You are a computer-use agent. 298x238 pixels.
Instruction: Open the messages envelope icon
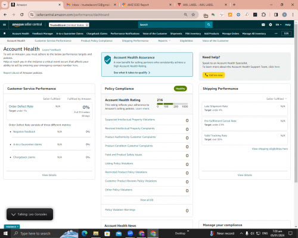coord(263,24)
